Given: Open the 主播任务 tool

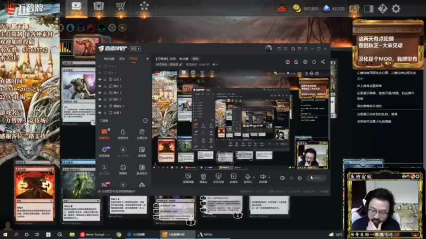Looking at the screenshot, I should 142,134.
